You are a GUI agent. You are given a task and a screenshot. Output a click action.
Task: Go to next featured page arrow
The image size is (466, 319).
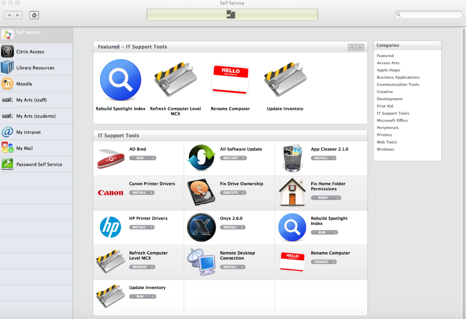[360, 47]
